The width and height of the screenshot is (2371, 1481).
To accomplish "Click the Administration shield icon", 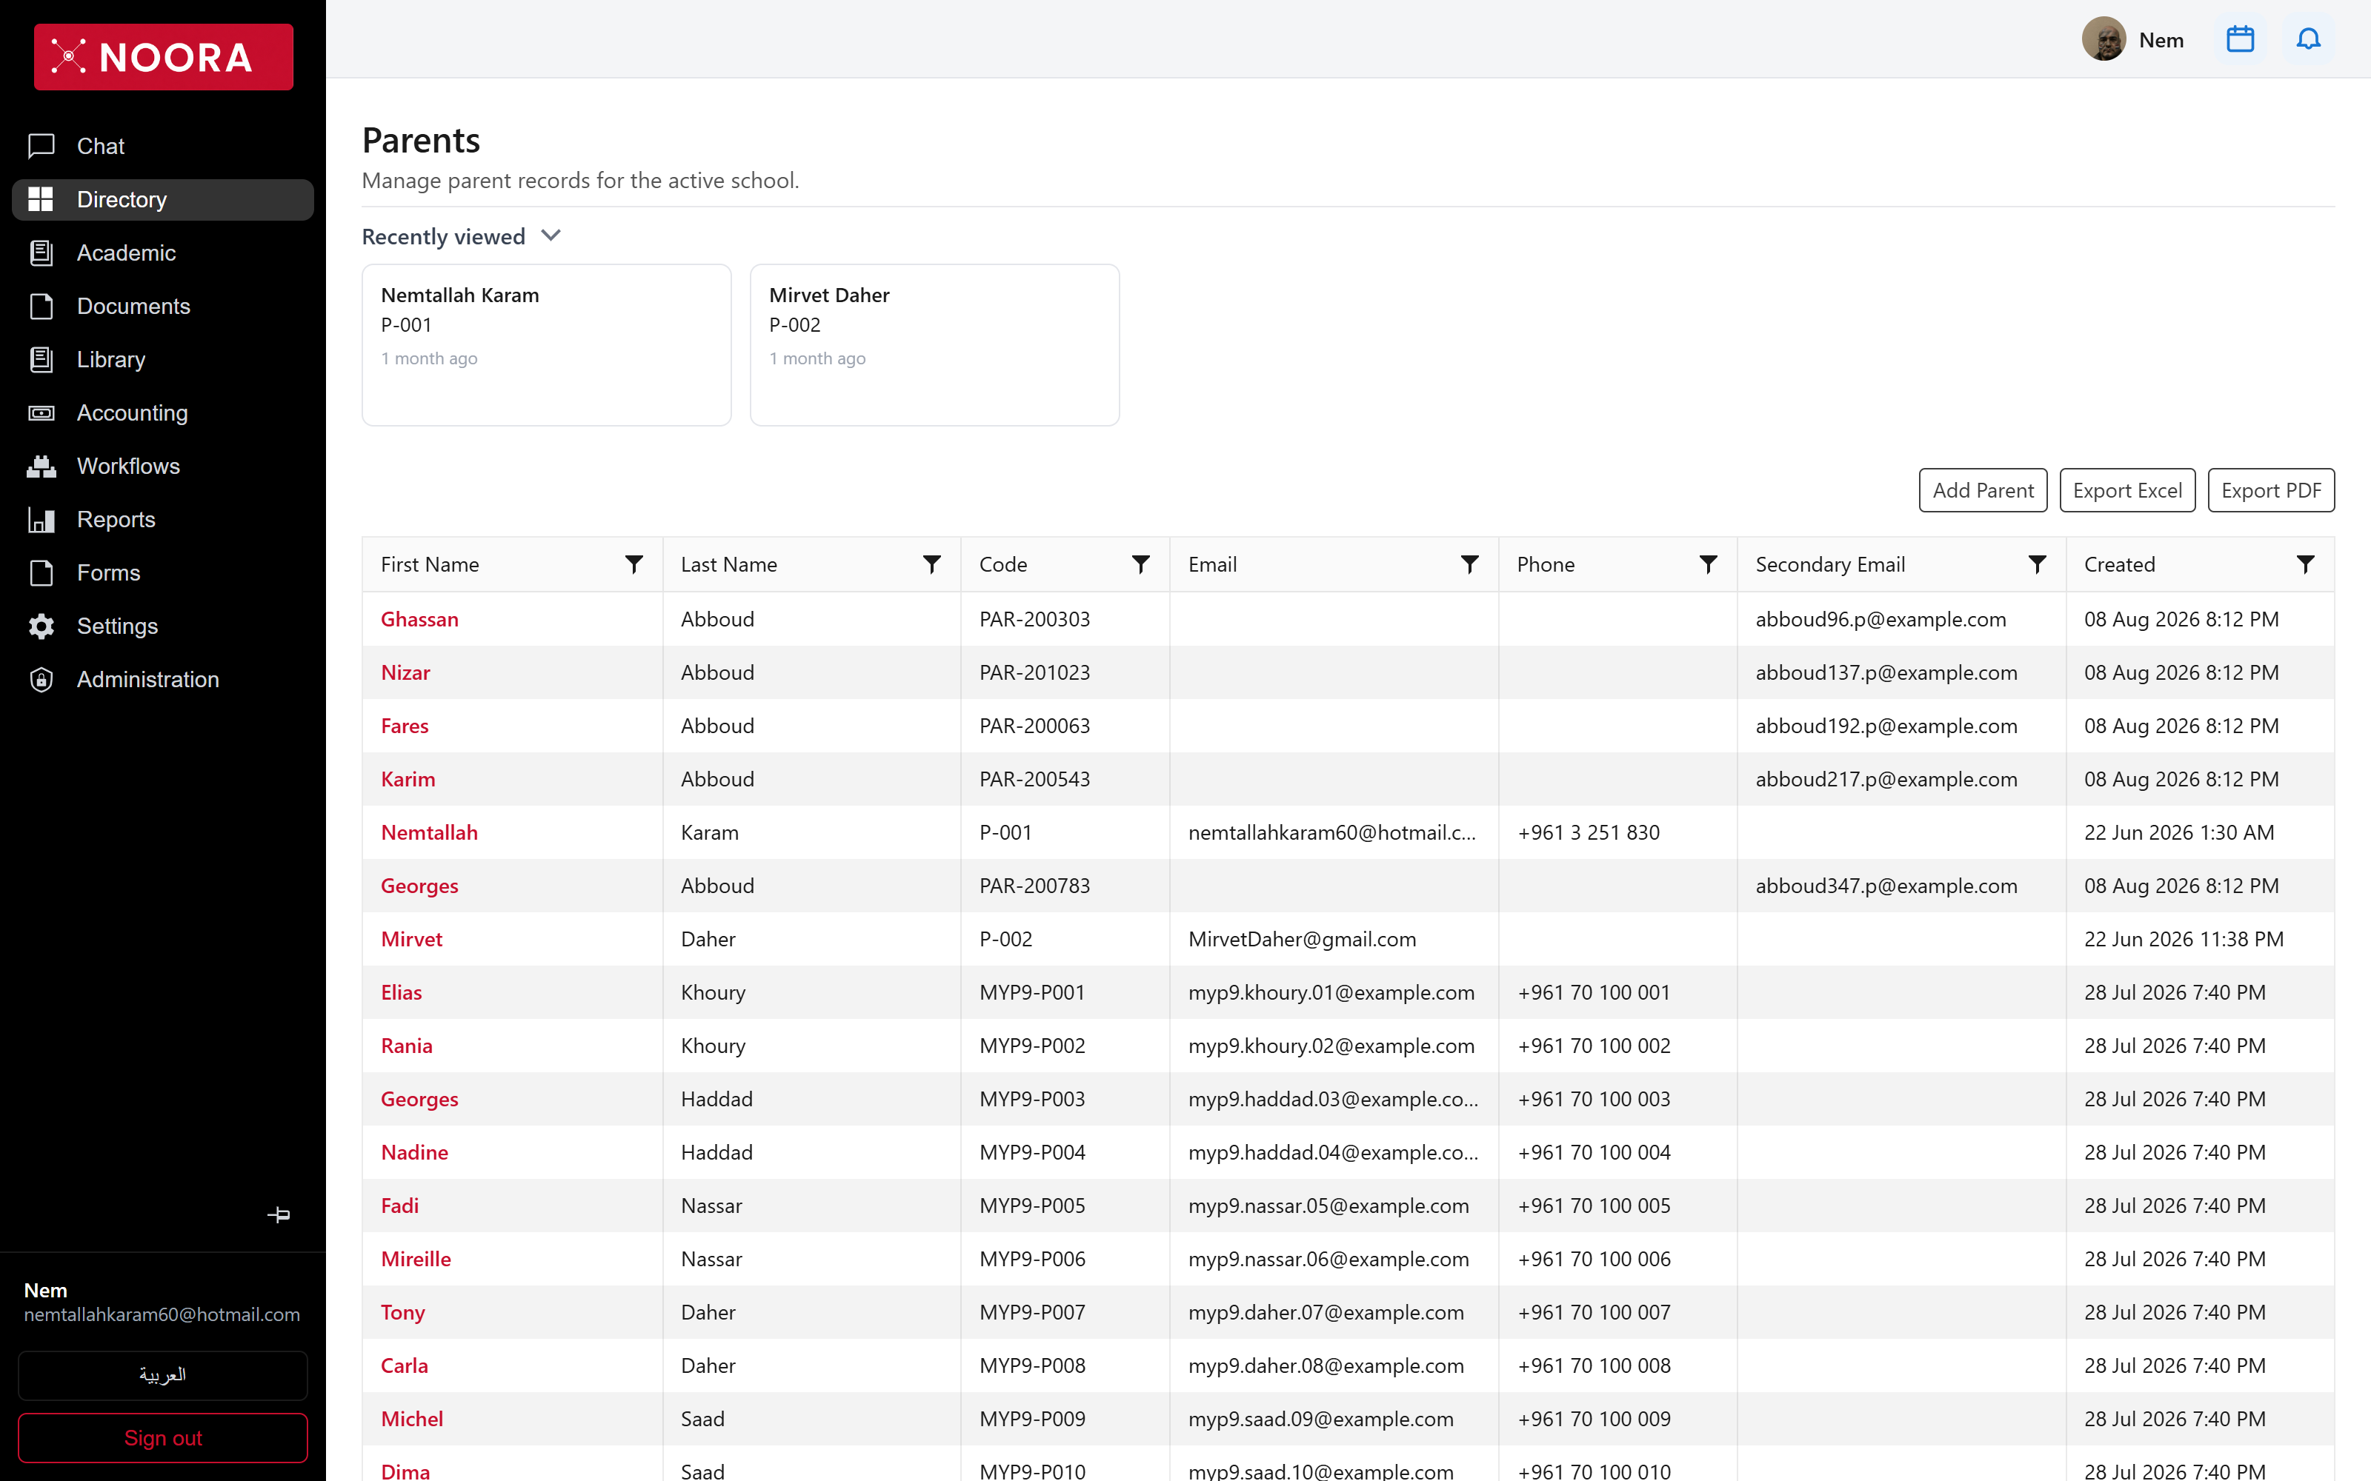I will click(x=41, y=679).
